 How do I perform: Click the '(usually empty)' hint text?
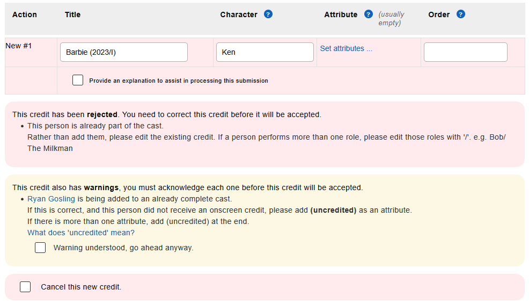[x=391, y=19]
